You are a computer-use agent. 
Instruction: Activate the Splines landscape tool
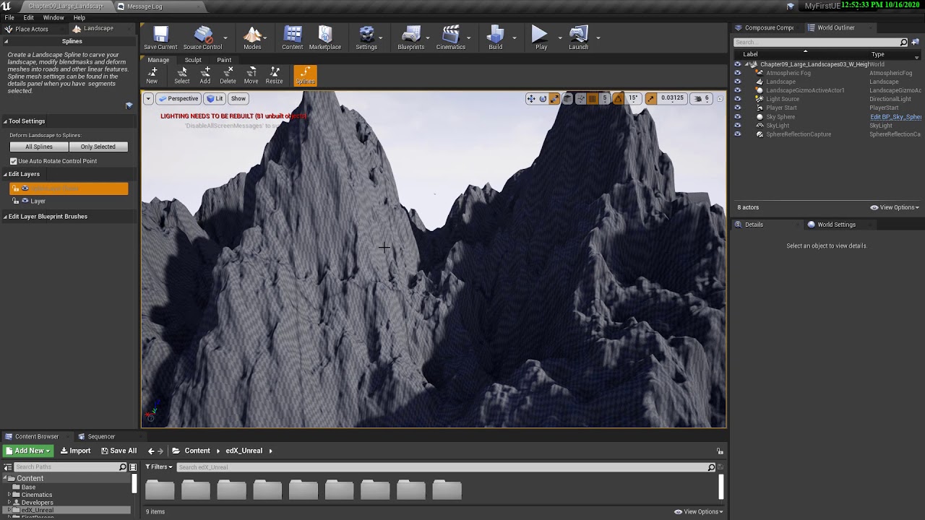click(305, 75)
